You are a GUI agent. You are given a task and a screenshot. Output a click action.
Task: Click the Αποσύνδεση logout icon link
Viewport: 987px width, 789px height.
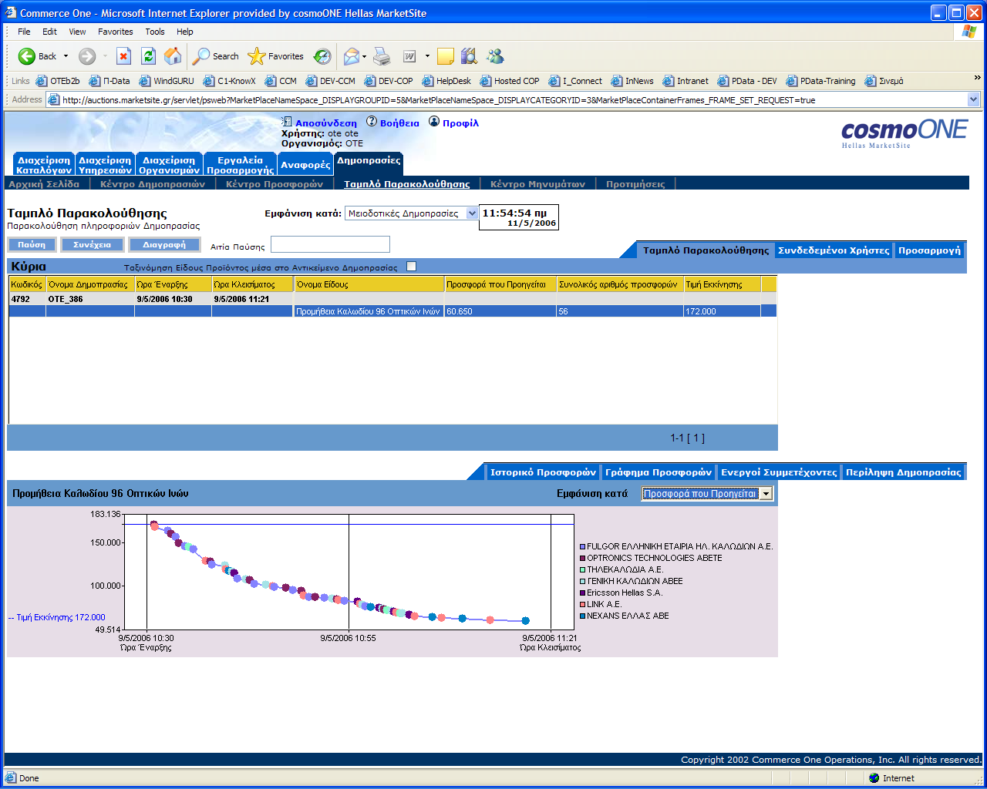pos(319,123)
